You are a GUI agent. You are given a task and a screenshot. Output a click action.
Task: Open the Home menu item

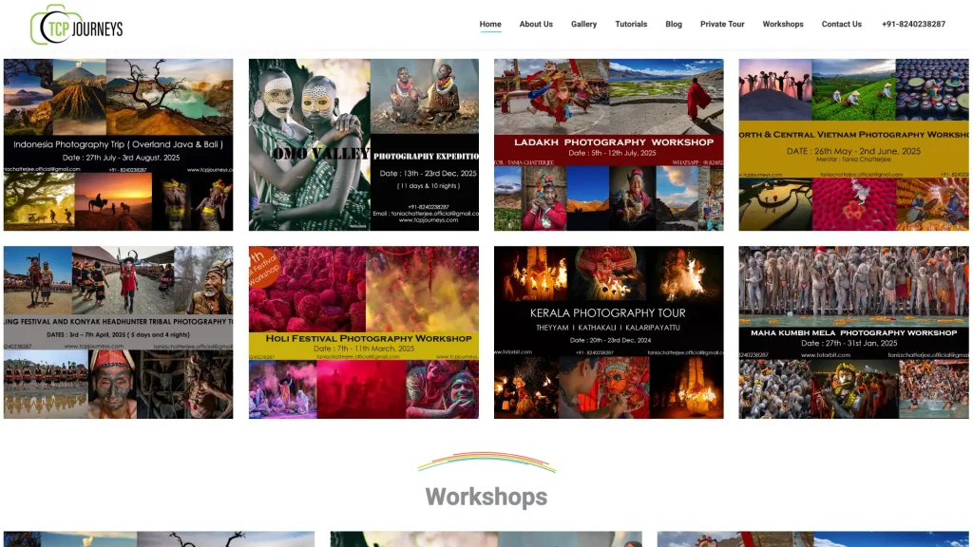tap(490, 24)
